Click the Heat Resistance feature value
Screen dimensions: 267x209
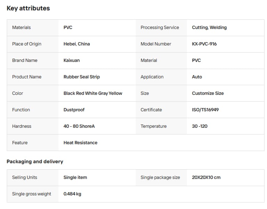(80, 143)
